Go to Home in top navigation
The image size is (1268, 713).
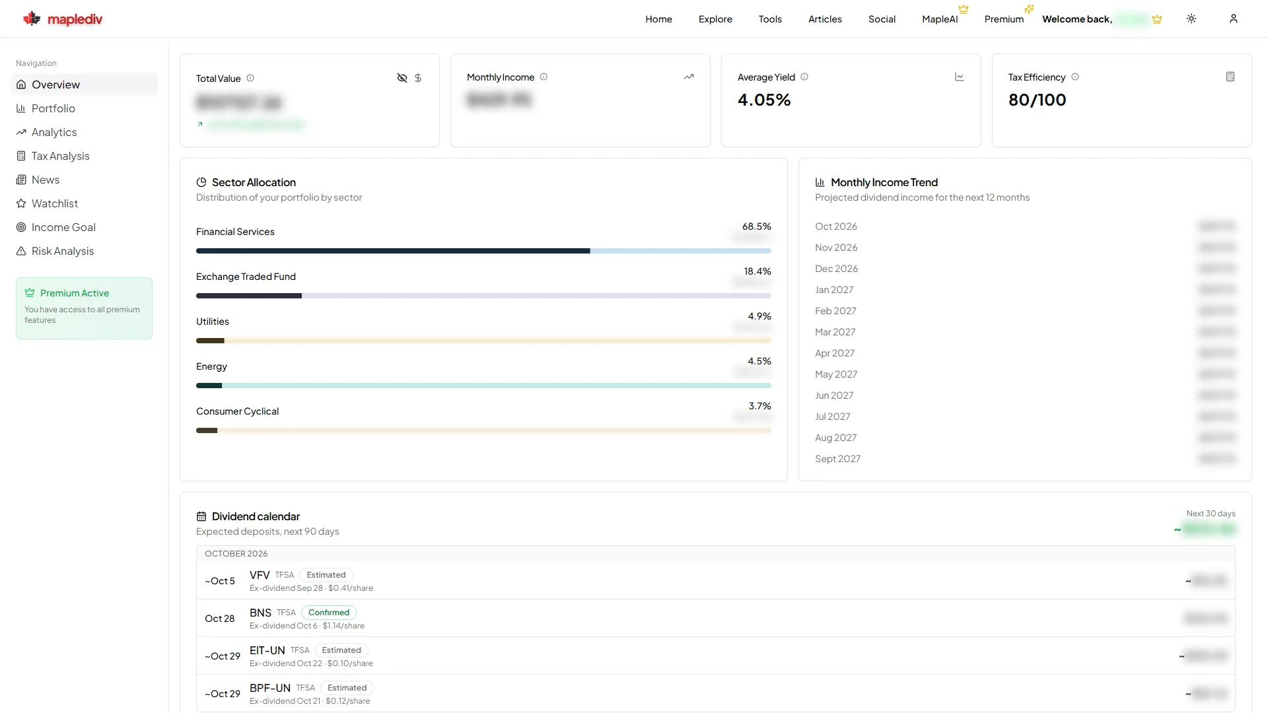[x=658, y=19]
